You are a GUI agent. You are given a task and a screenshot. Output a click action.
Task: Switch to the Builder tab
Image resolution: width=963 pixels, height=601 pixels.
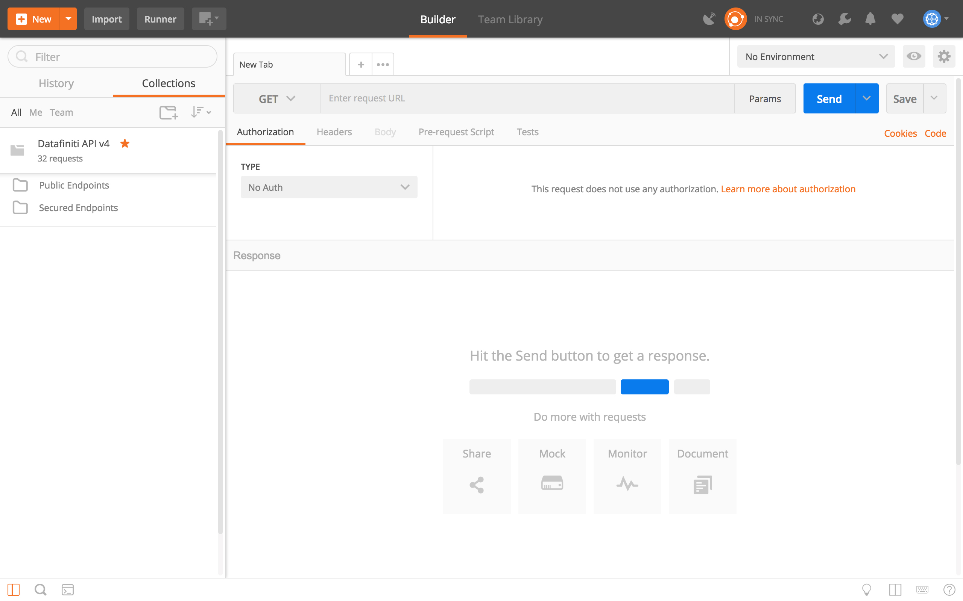coord(438,19)
